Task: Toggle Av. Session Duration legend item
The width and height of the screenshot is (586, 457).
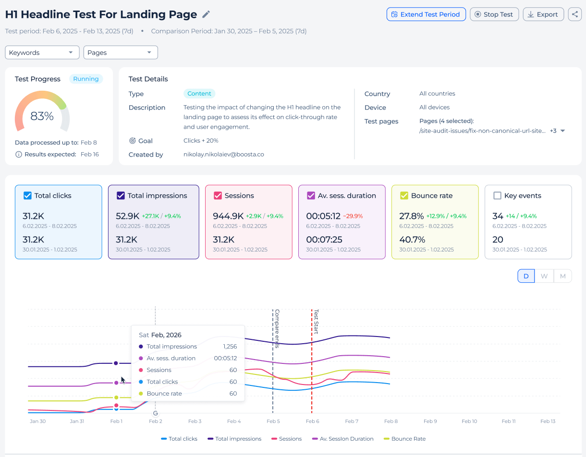Action: [x=343, y=439]
